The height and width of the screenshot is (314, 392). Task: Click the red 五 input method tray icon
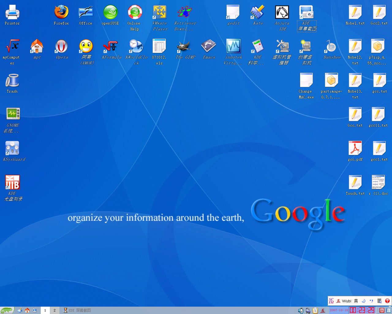[323, 311]
